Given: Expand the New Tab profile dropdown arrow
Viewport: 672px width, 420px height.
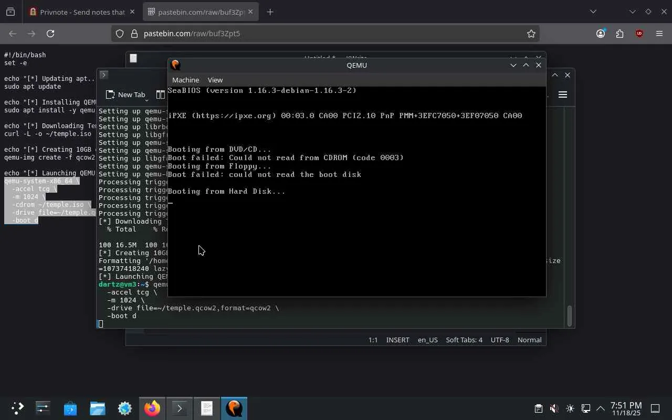Looking at the screenshot, I should point(146,99).
